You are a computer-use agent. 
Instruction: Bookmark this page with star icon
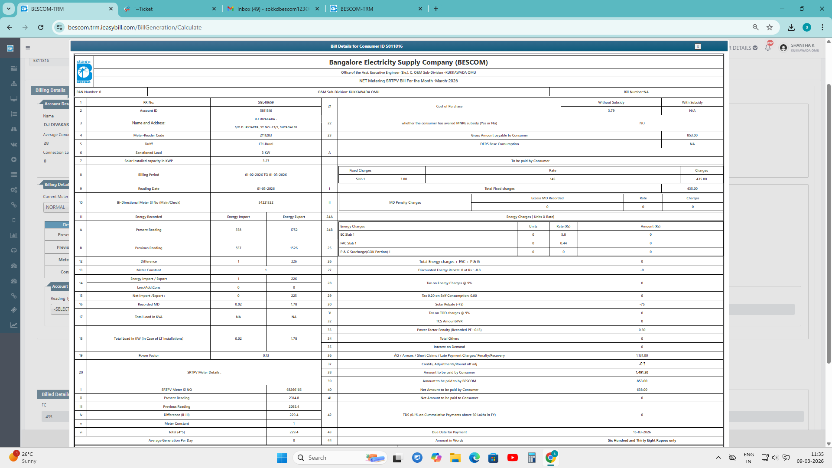(x=770, y=27)
